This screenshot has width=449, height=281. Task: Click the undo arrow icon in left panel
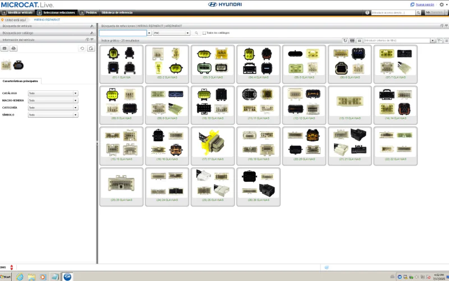coord(83,49)
